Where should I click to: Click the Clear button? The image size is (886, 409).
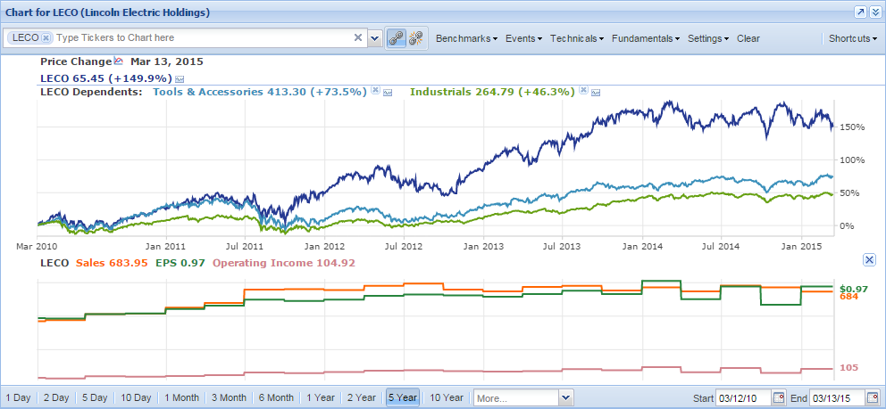point(748,38)
